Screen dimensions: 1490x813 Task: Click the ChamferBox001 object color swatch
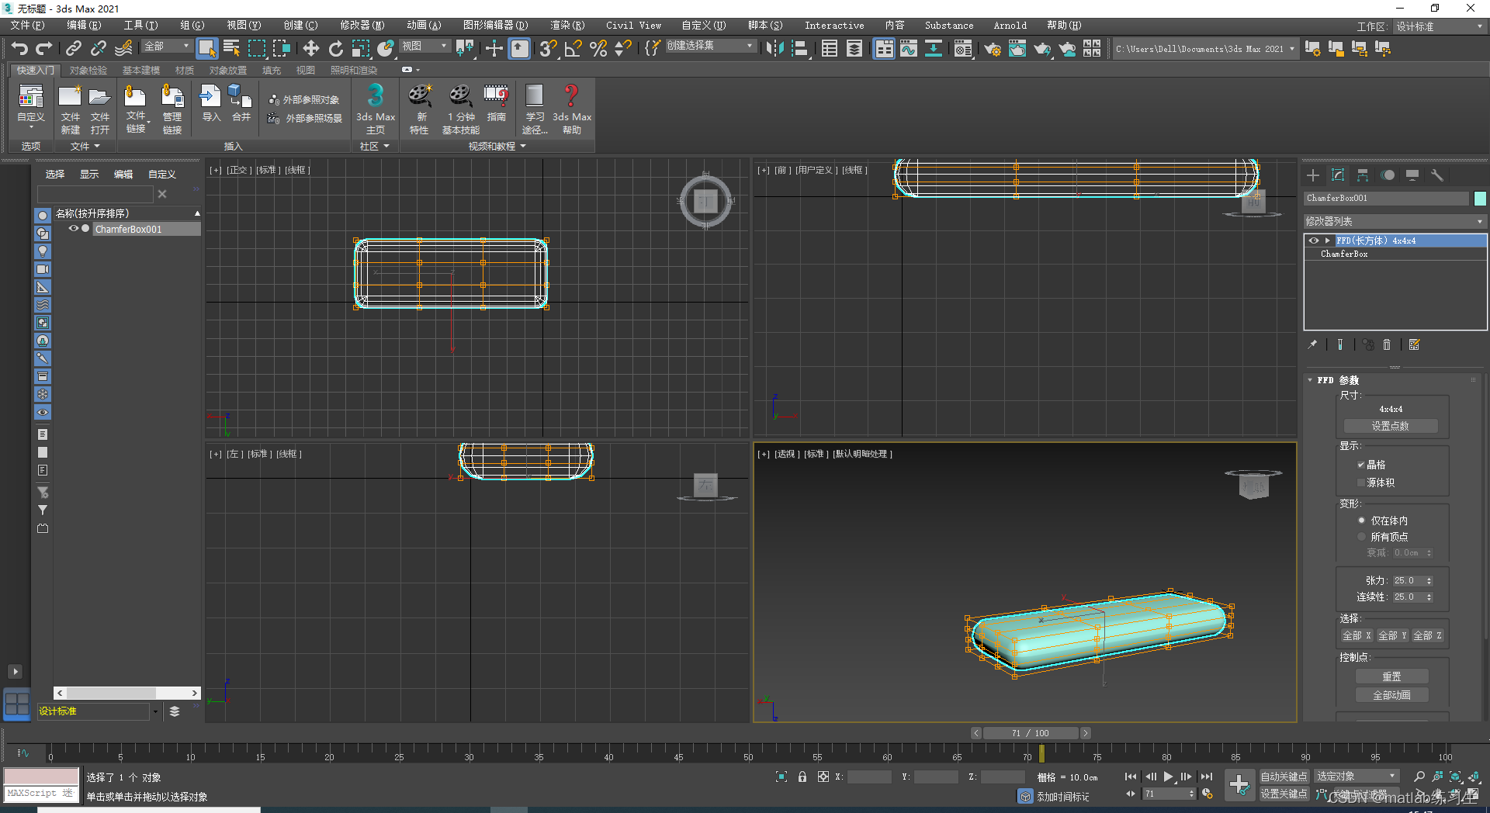point(1480,199)
